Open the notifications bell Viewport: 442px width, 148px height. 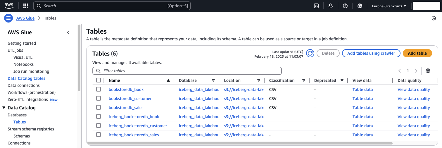[331, 6]
